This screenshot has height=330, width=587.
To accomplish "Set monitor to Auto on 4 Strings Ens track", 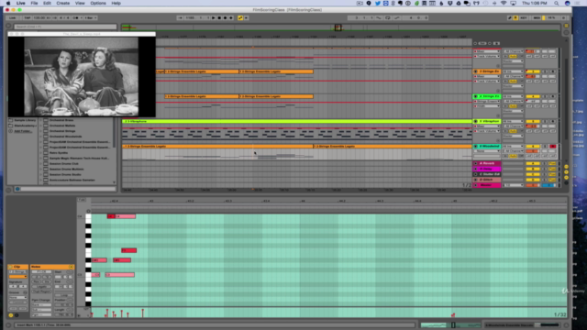I will [x=513, y=106].
